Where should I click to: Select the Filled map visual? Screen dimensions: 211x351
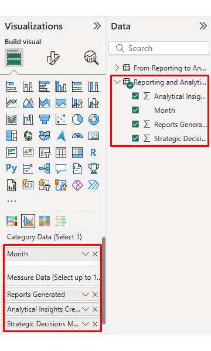[45, 136]
